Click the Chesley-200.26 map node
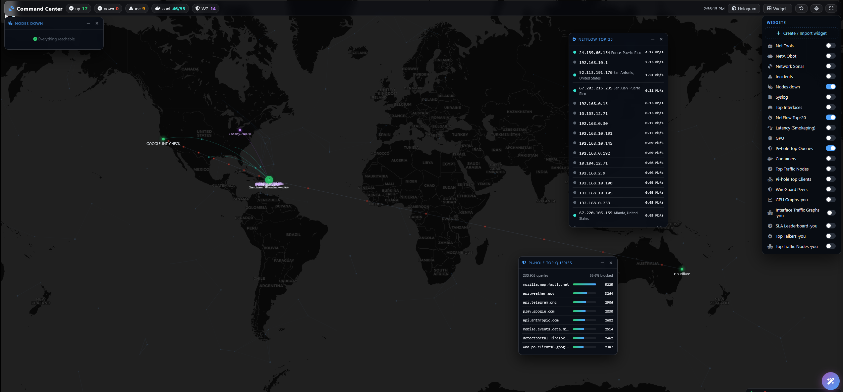This screenshot has width=843, height=392. click(x=240, y=130)
